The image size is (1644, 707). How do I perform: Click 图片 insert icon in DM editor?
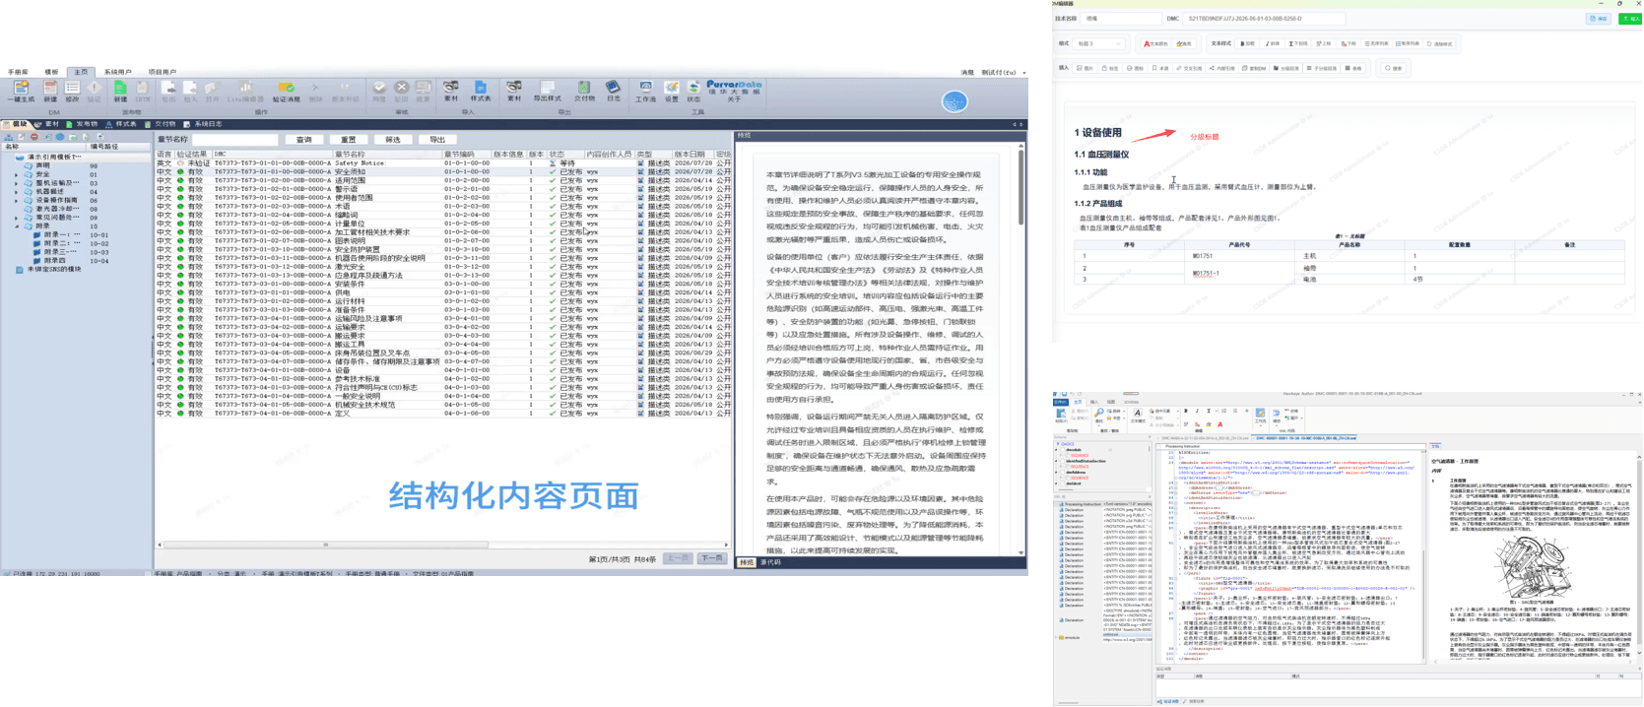pos(1085,68)
